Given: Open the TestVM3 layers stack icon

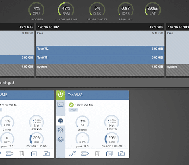Looking at the screenshot, I should (61, 139).
